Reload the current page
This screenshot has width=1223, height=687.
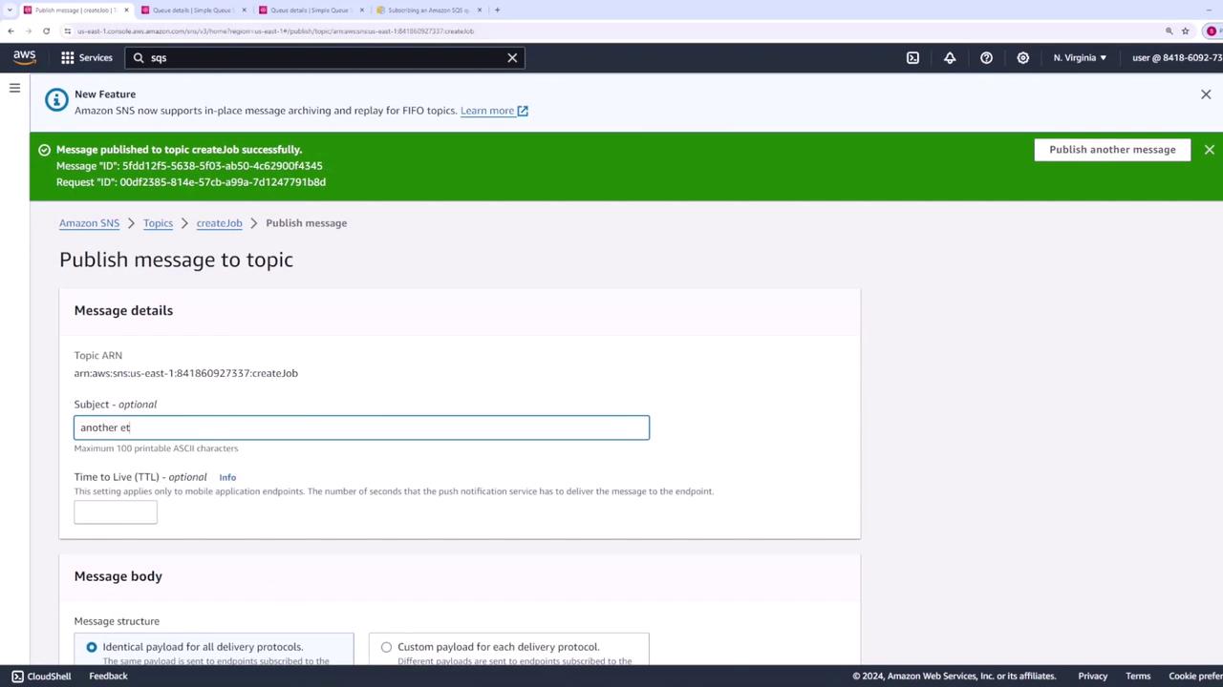[x=46, y=31]
